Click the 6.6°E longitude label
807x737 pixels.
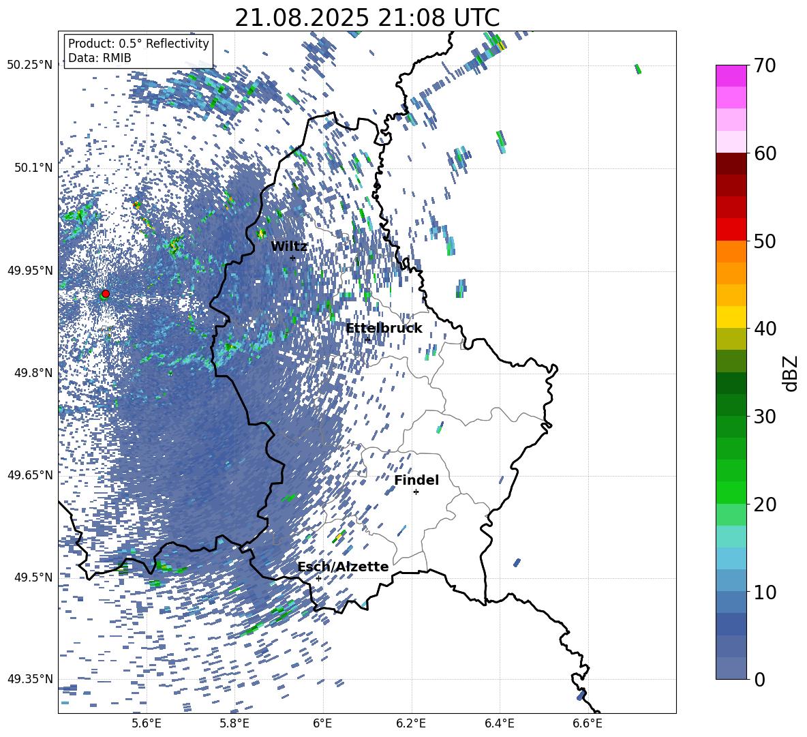(x=588, y=723)
